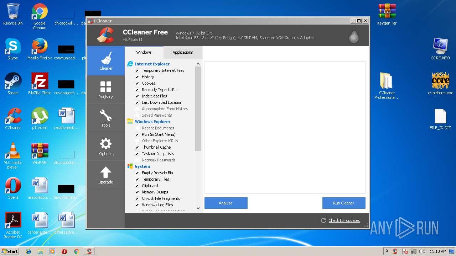Screen dimensions: 456x256
Task: Select Skype desktop shortcut
Action: 13,49
